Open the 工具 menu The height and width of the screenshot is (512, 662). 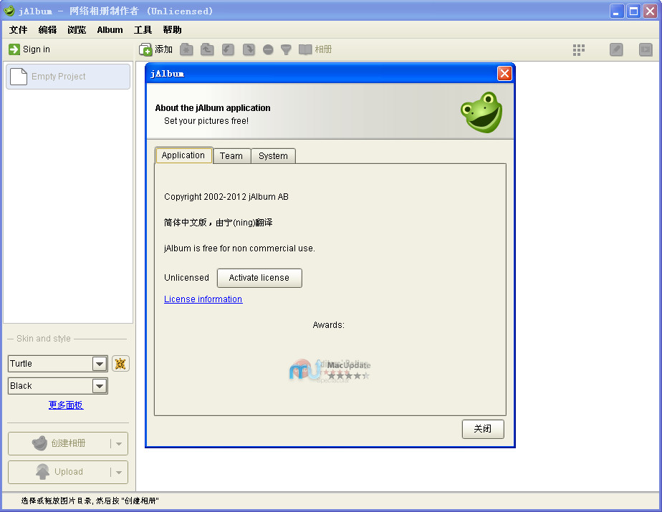pyautogui.click(x=143, y=30)
